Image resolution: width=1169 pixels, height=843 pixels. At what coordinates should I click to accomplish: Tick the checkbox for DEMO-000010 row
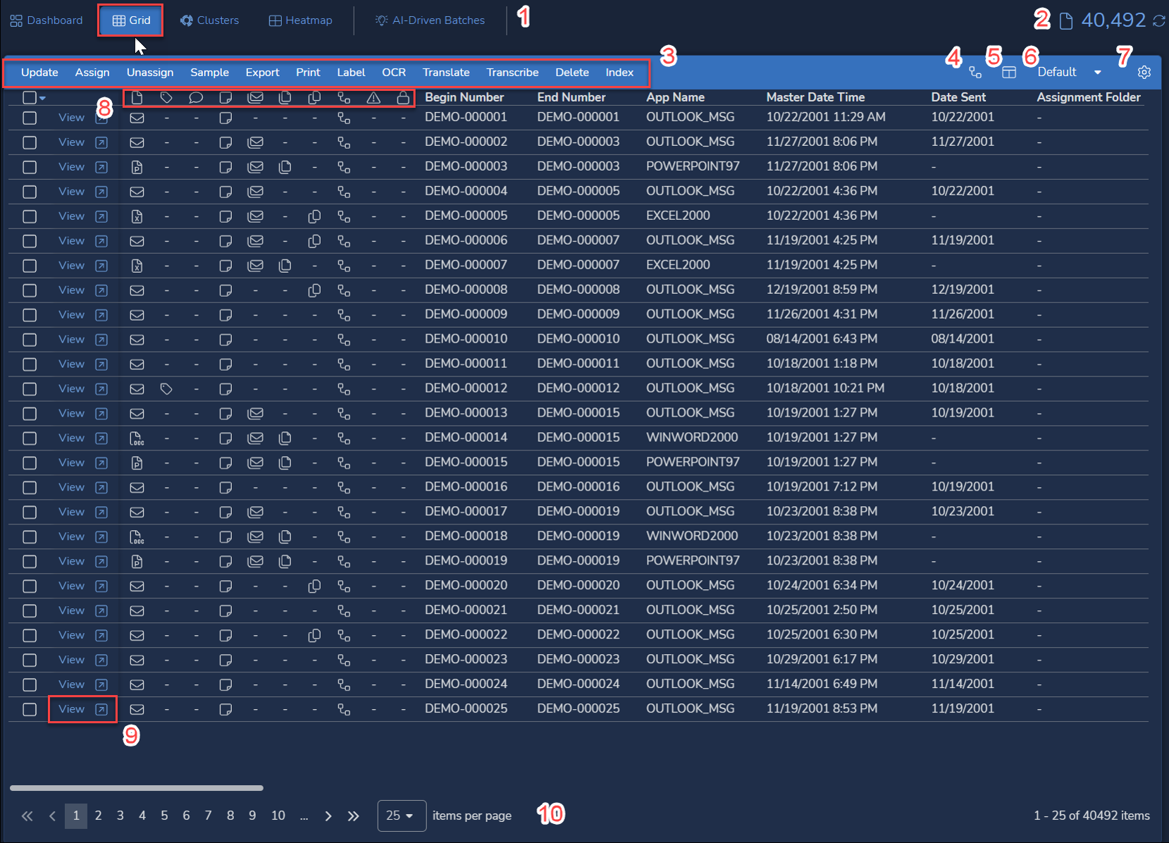click(30, 340)
